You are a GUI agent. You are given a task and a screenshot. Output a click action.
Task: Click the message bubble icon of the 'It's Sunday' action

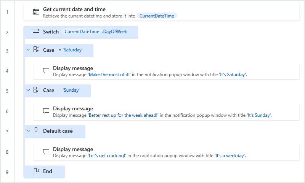pos(46,111)
